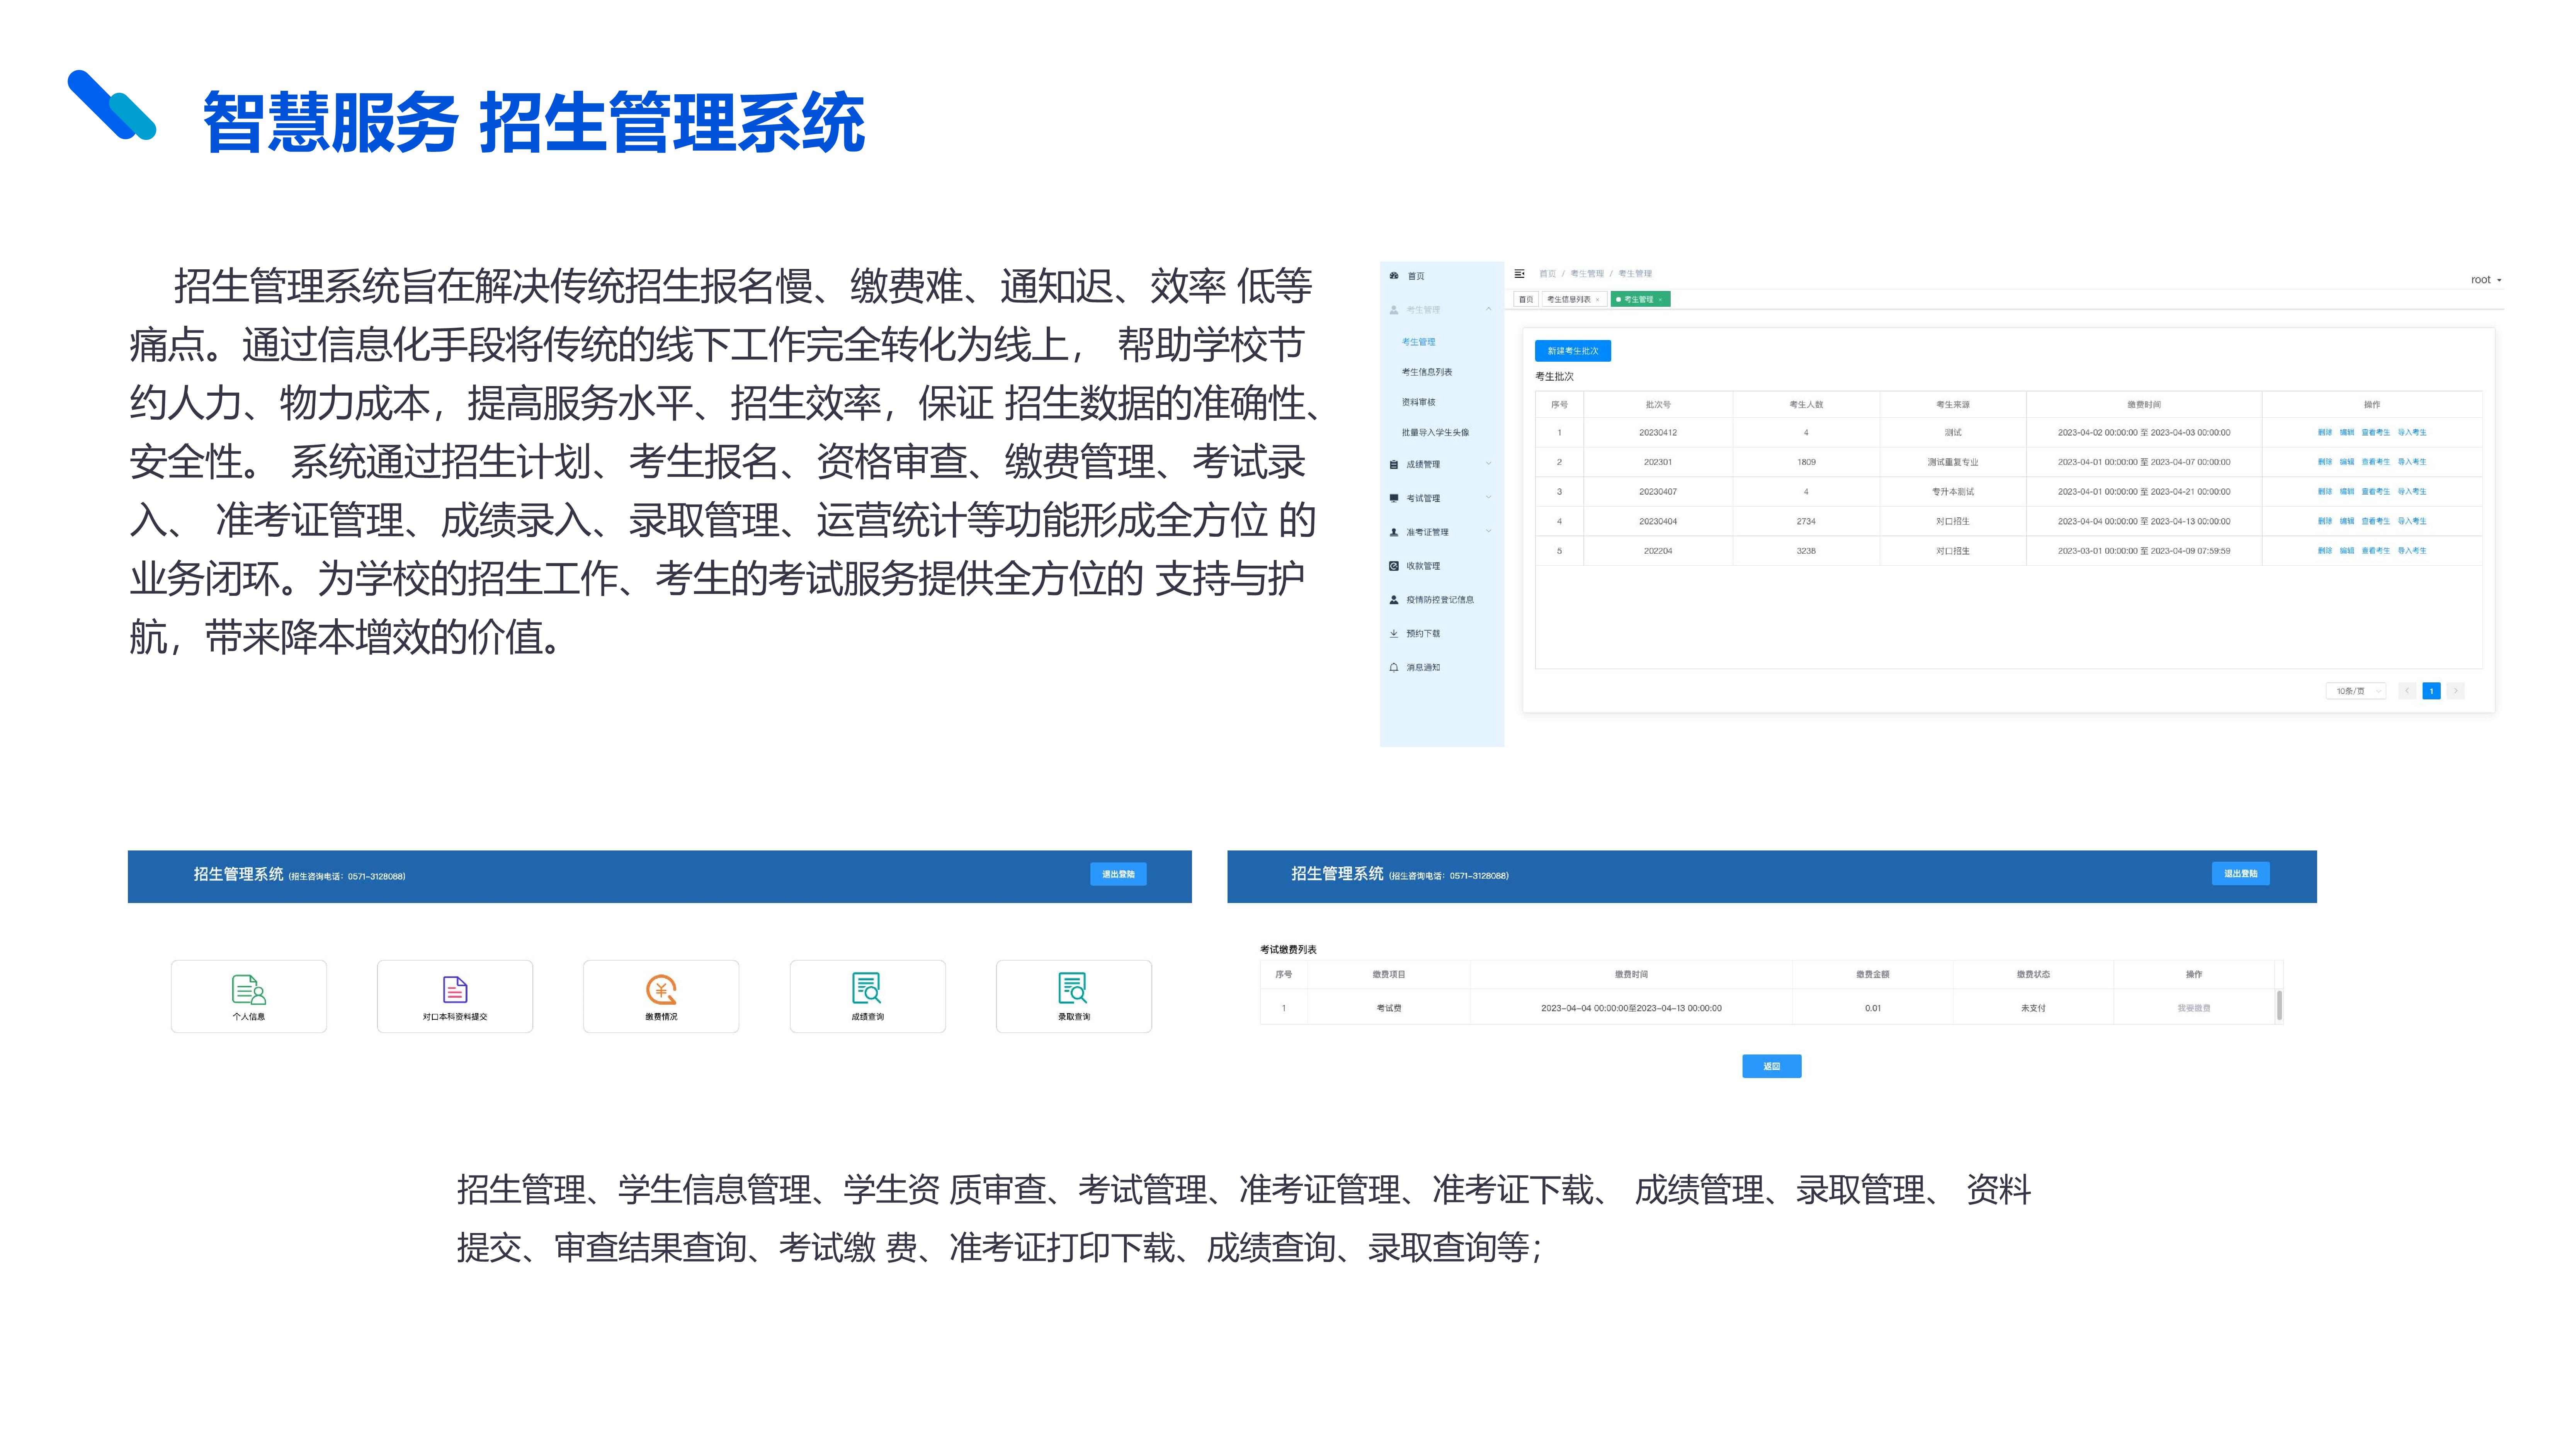
Task: Click page number 1 in pagination
Action: point(2431,691)
